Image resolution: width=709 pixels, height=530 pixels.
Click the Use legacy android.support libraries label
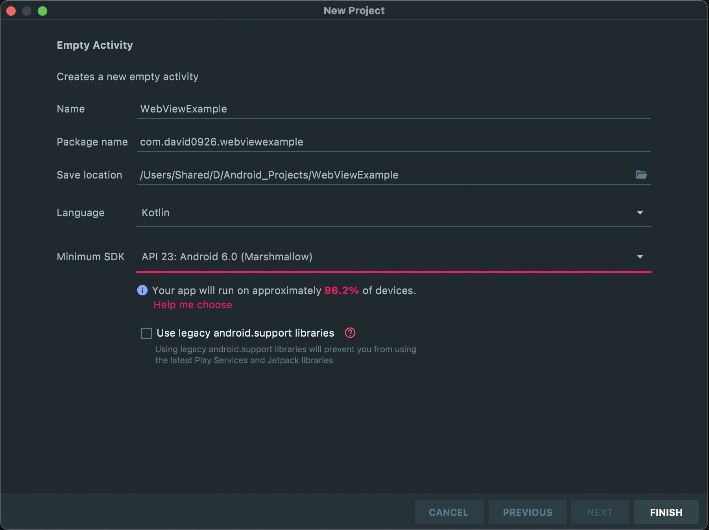[245, 333]
